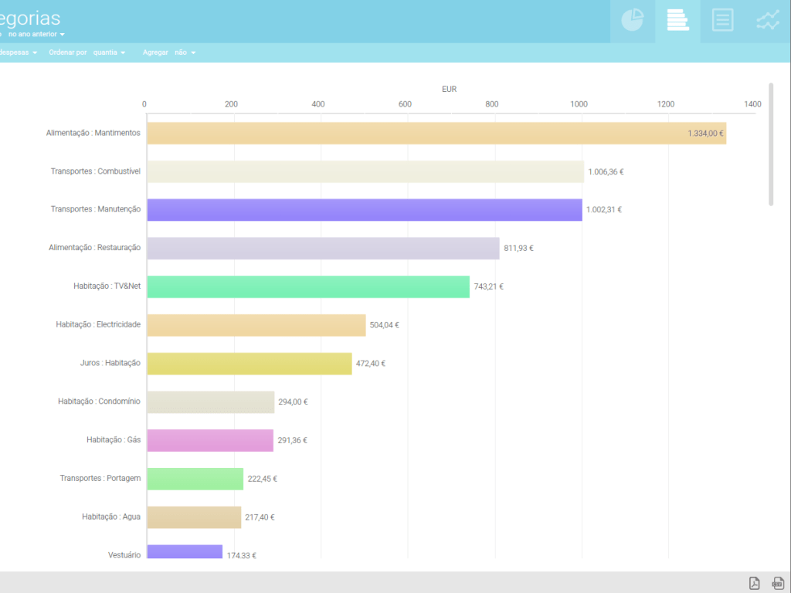Click the pink Habitação : Gás bar
791x593 pixels.
click(210, 440)
